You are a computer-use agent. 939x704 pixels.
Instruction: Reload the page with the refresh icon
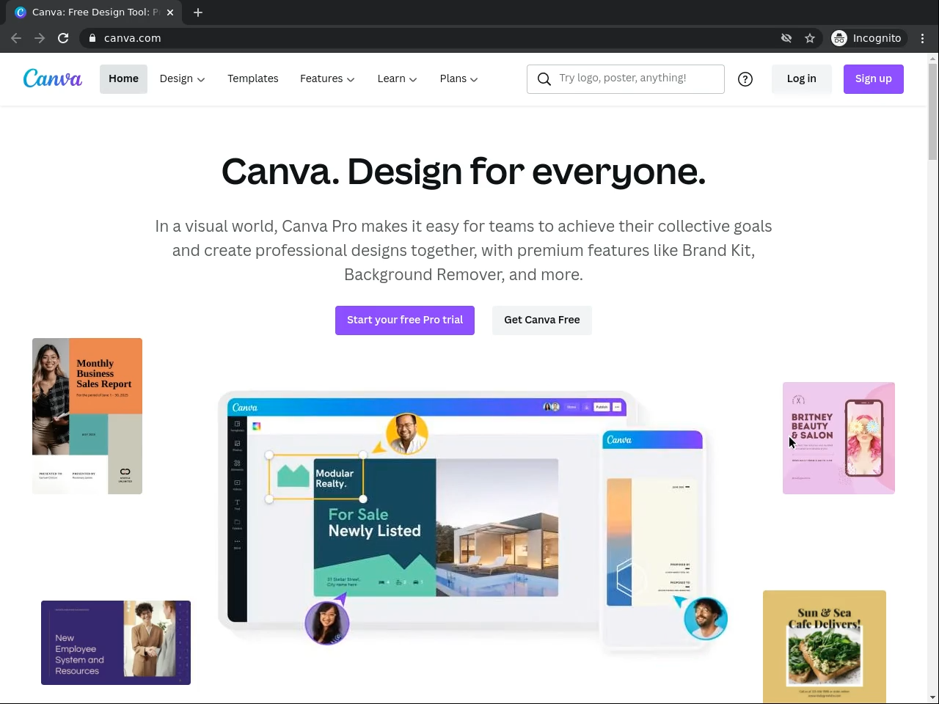coord(63,38)
